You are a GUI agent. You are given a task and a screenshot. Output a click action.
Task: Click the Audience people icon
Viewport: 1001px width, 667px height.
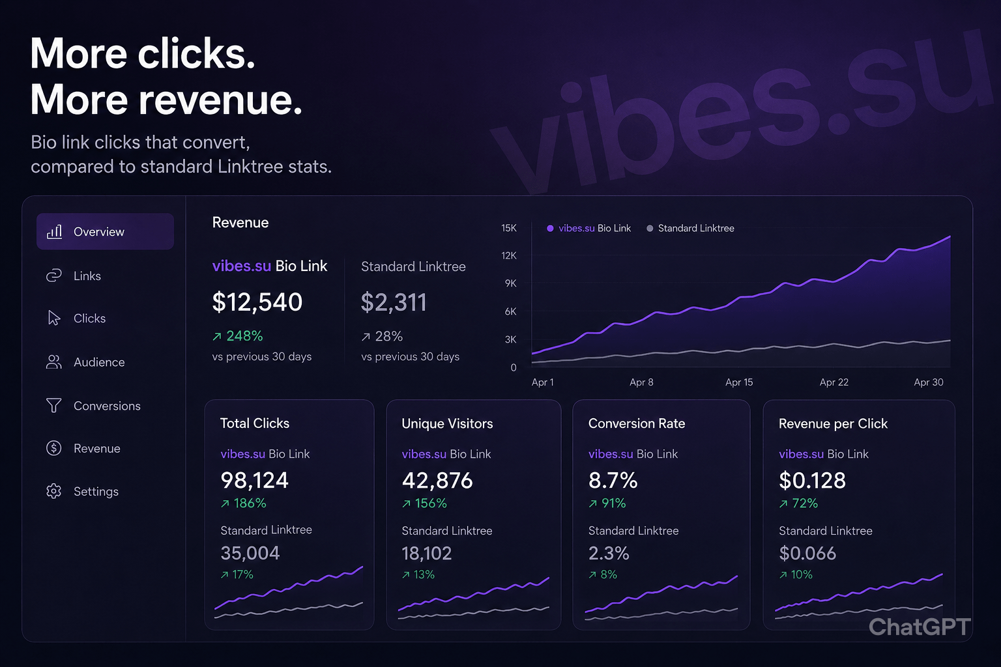[x=54, y=362]
